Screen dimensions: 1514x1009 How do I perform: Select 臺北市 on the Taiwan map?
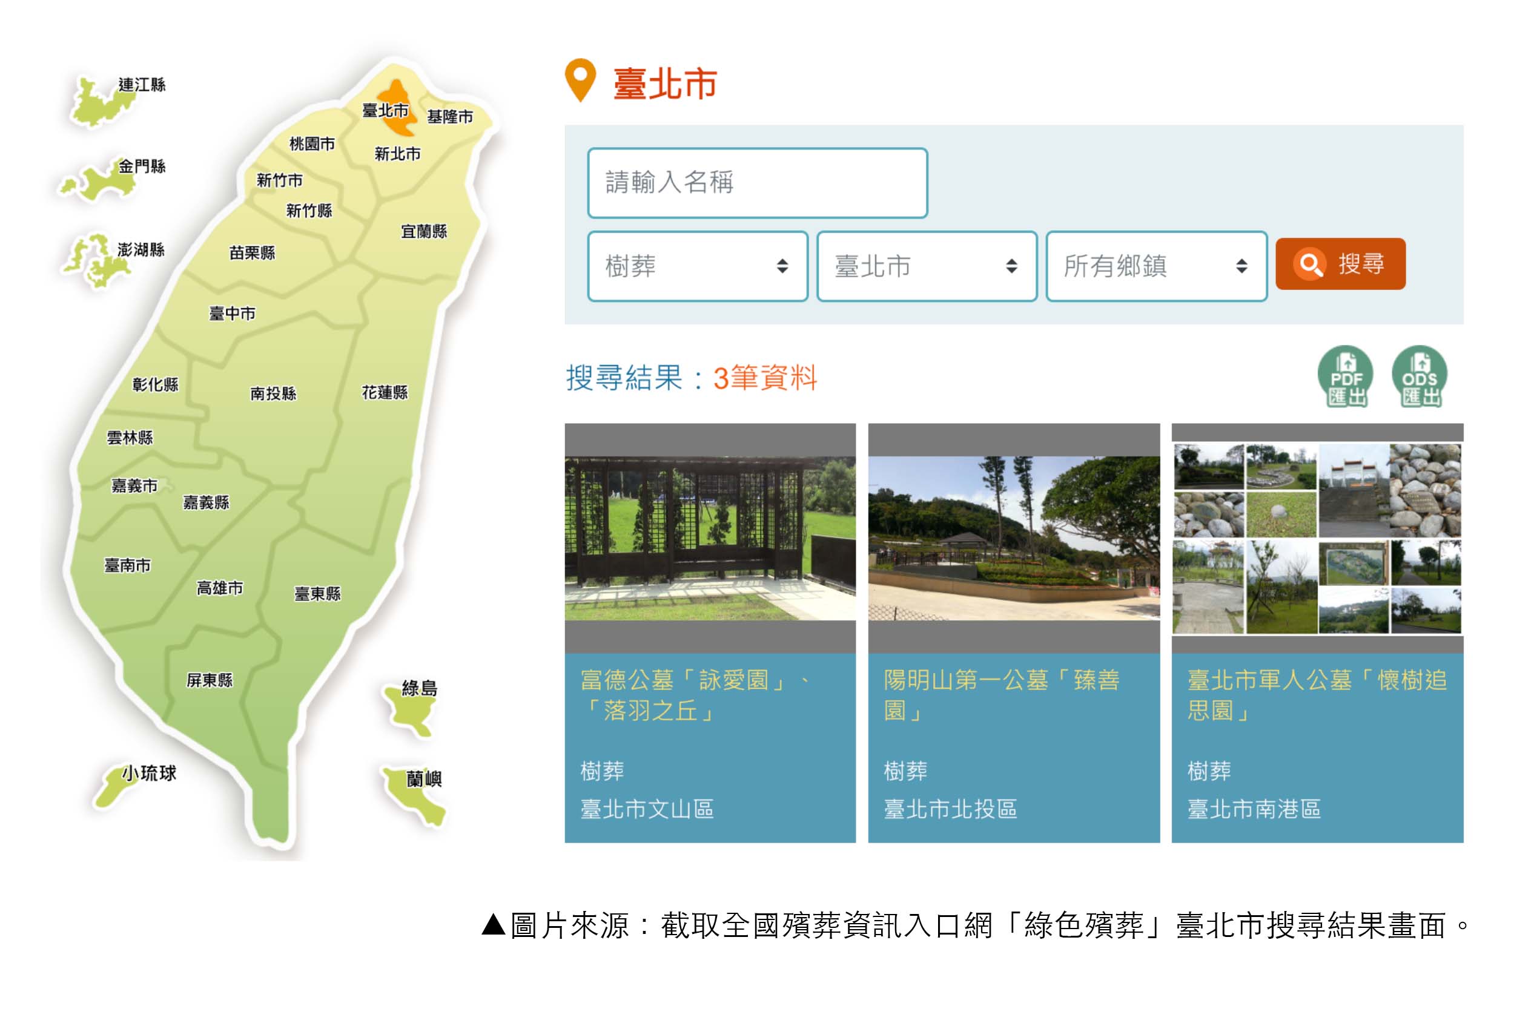[x=386, y=111]
